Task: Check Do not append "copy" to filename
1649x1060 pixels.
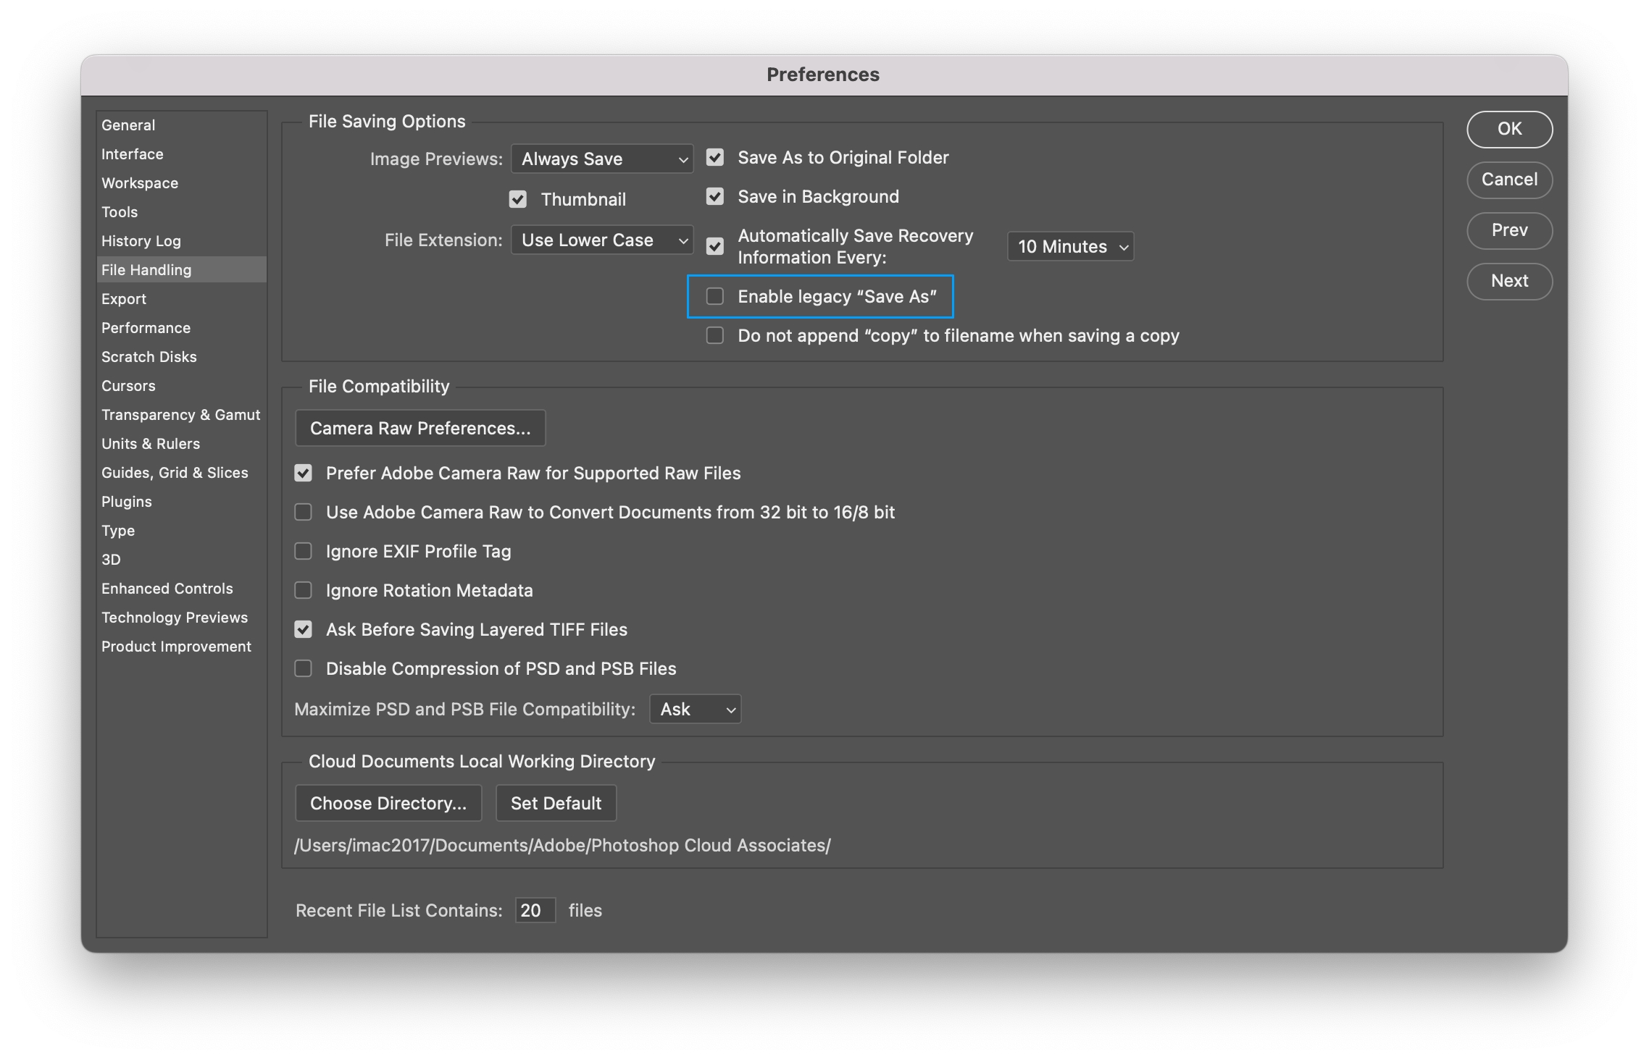Action: (x=714, y=336)
